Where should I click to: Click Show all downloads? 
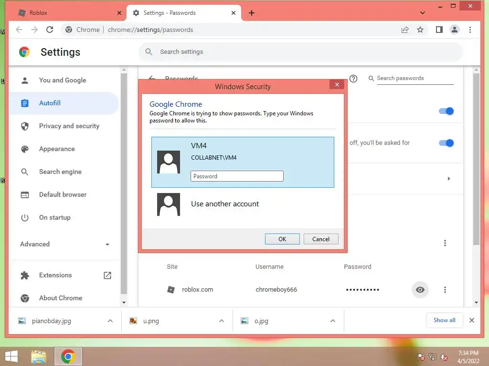[x=444, y=320]
